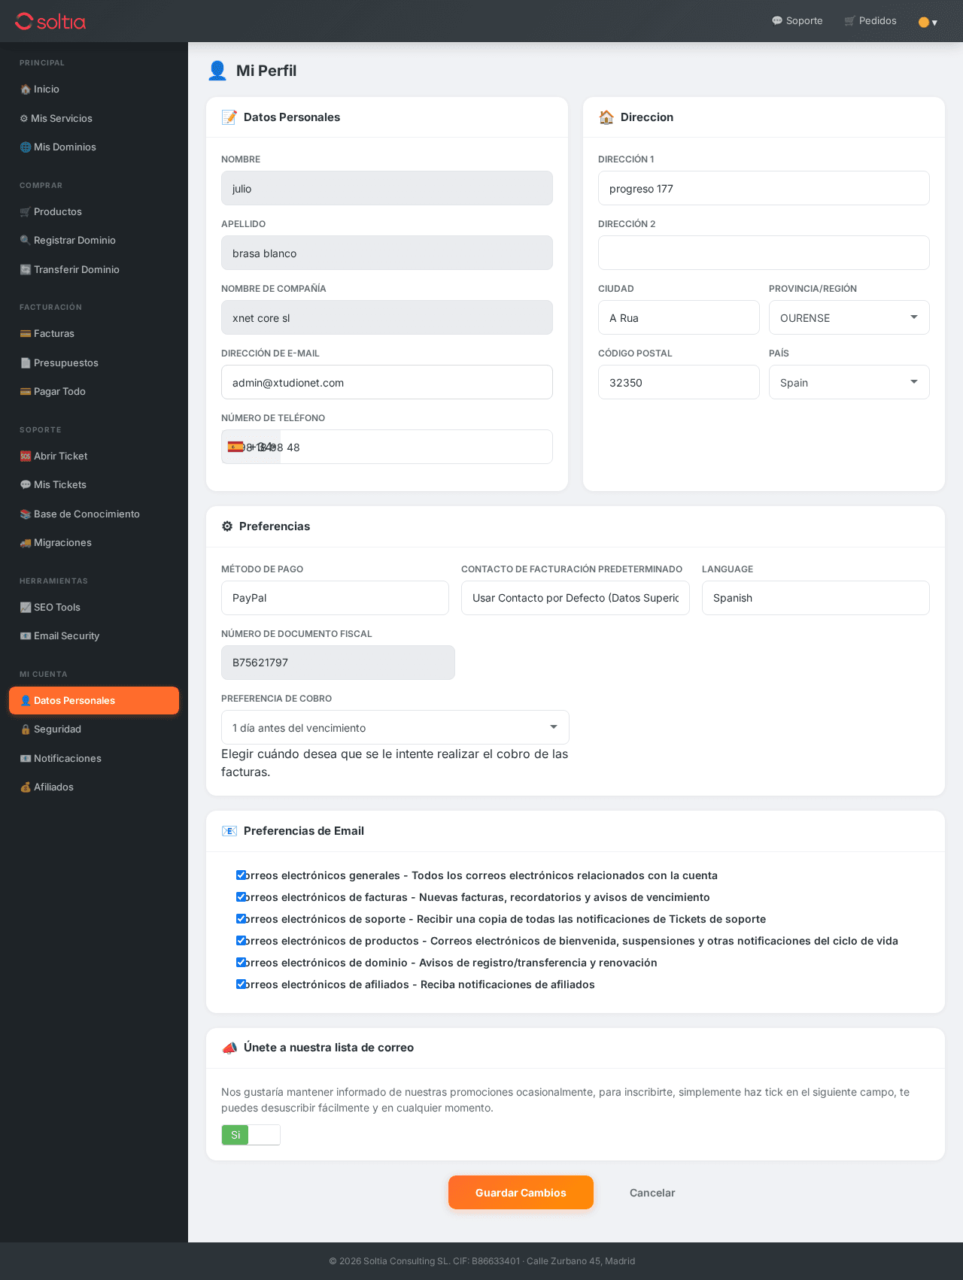The height and width of the screenshot is (1280, 963).
Task: Uncheck general emails checkbox
Action: click(x=241, y=875)
